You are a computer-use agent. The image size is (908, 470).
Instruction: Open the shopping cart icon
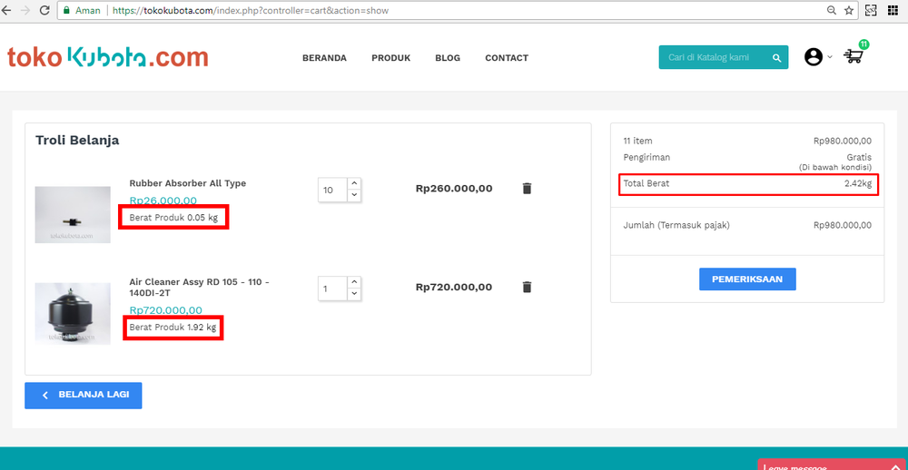[854, 55]
